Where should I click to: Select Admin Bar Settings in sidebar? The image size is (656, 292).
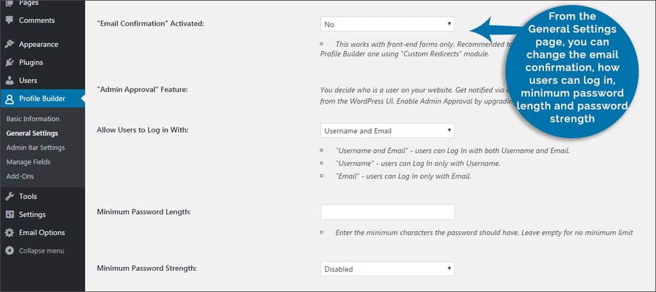pos(35,147)
